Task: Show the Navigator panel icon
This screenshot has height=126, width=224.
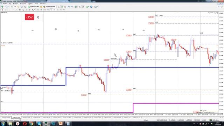Action: (x=18, y=7)
